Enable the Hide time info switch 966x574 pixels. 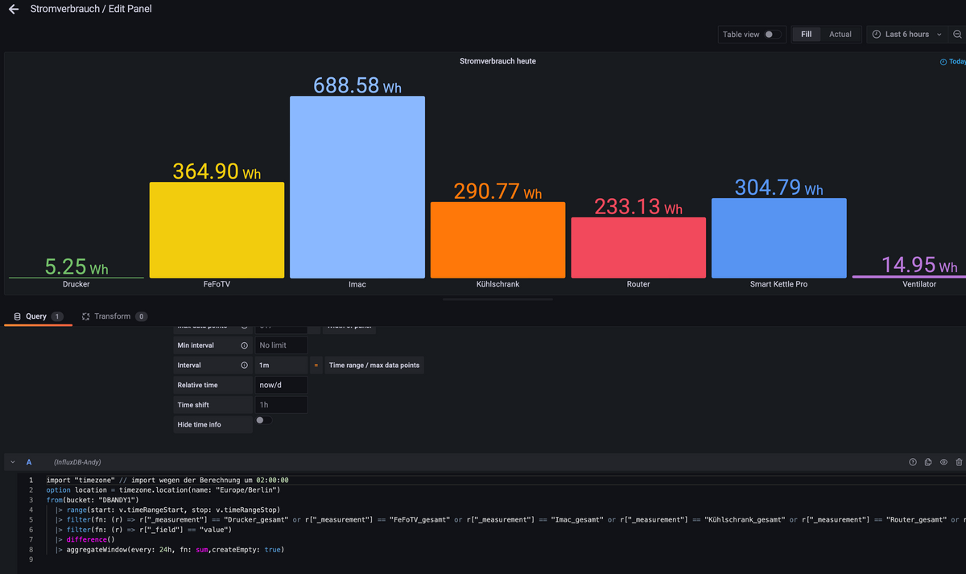263,420
